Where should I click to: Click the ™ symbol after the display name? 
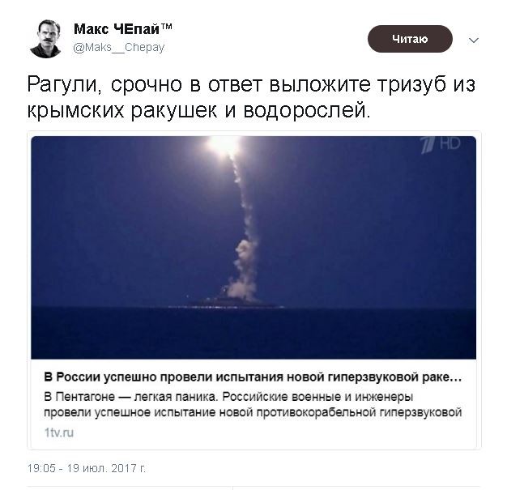[167, 26]
